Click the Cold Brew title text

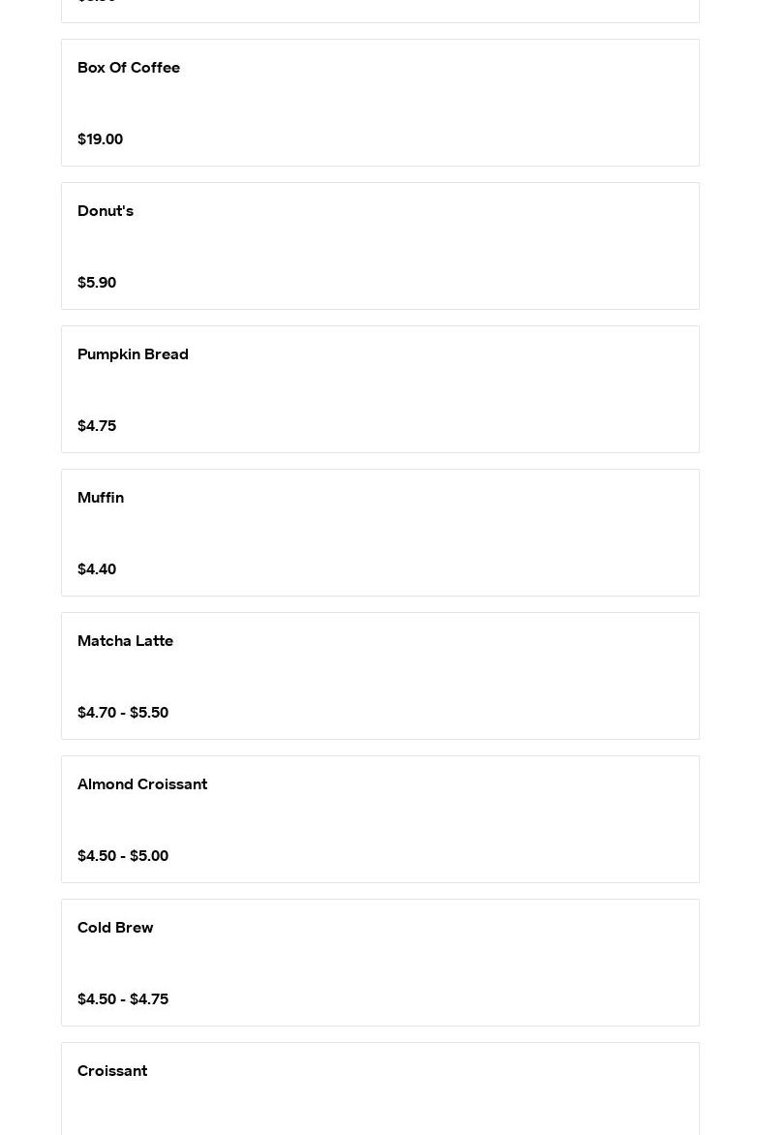(x=115, y=927)
